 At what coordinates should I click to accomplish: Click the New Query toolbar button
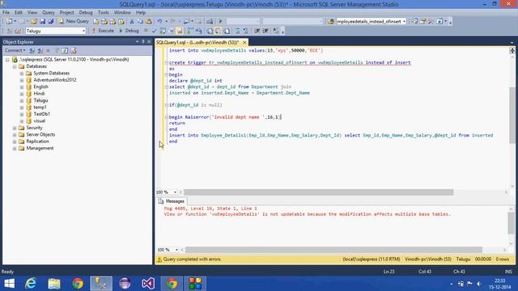pos(74,21)
